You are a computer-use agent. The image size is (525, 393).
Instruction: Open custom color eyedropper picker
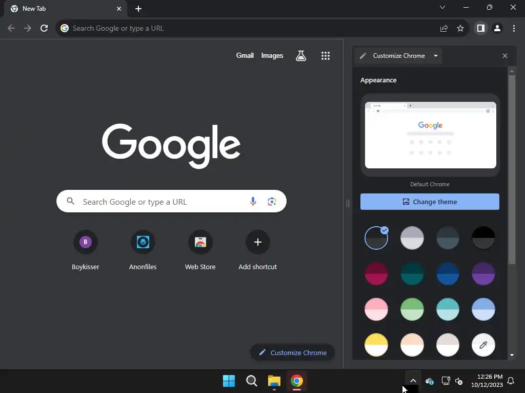483,345
